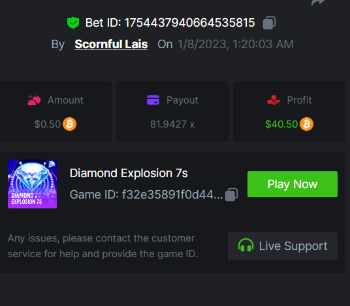350x306 pixels.
Task: Click the red Profit hand icon
Action: coord(274,100)
